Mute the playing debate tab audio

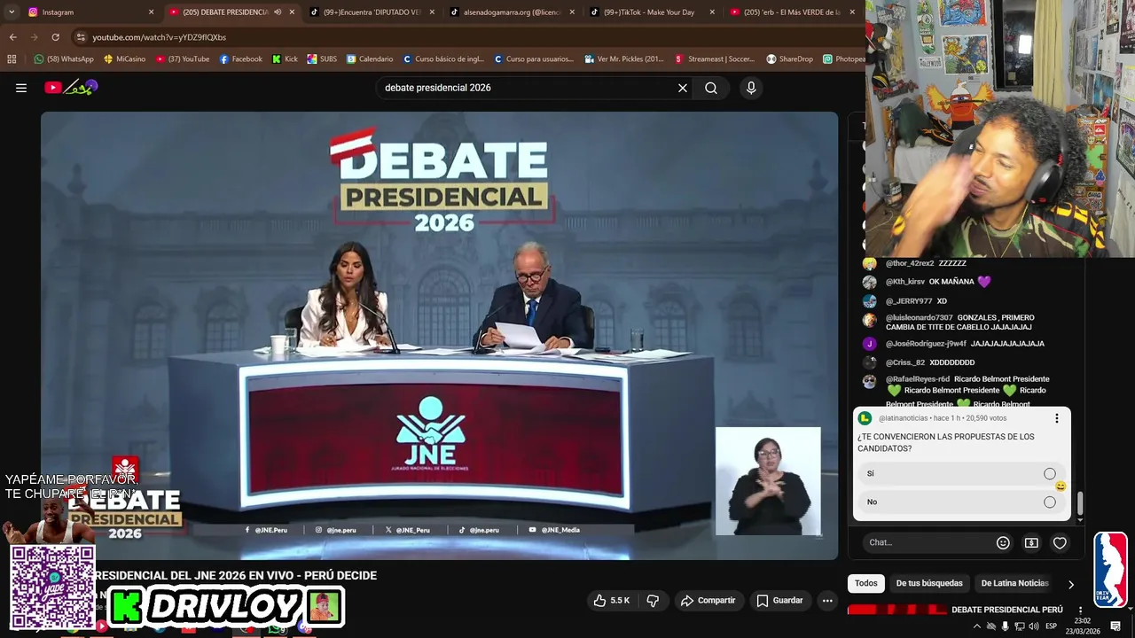click(x=278, y=12)
